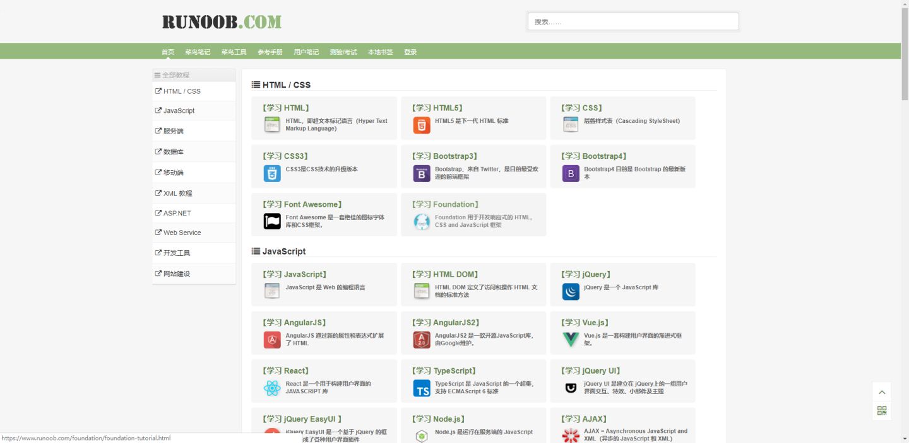This screenshot has width=909, height=443.
Task: Click the jQuery UI logo icon
Action: [x=571, y=388]
